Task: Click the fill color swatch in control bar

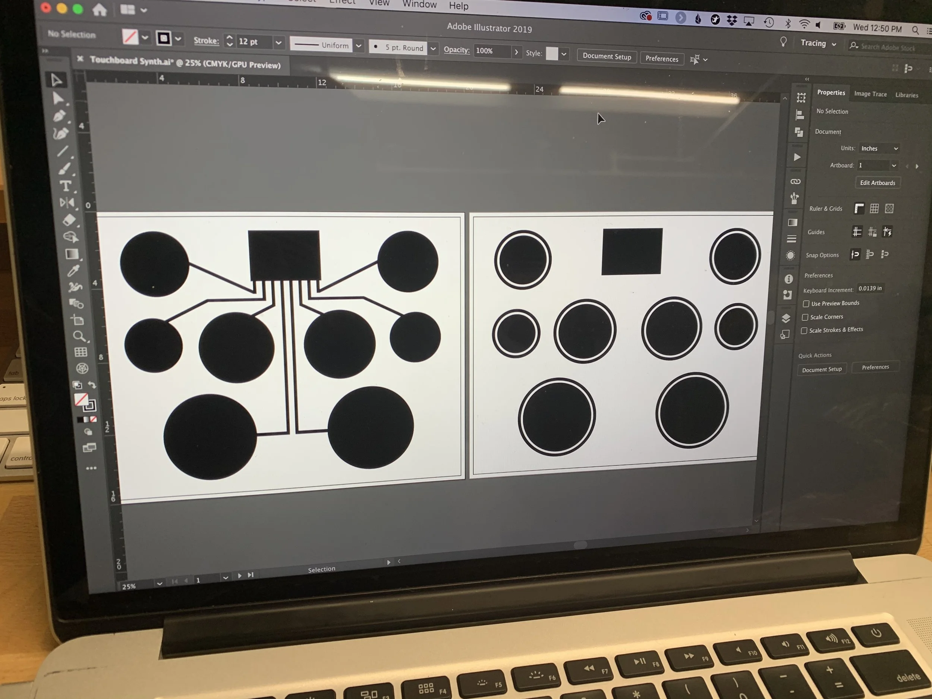Action: click(130, 37)
